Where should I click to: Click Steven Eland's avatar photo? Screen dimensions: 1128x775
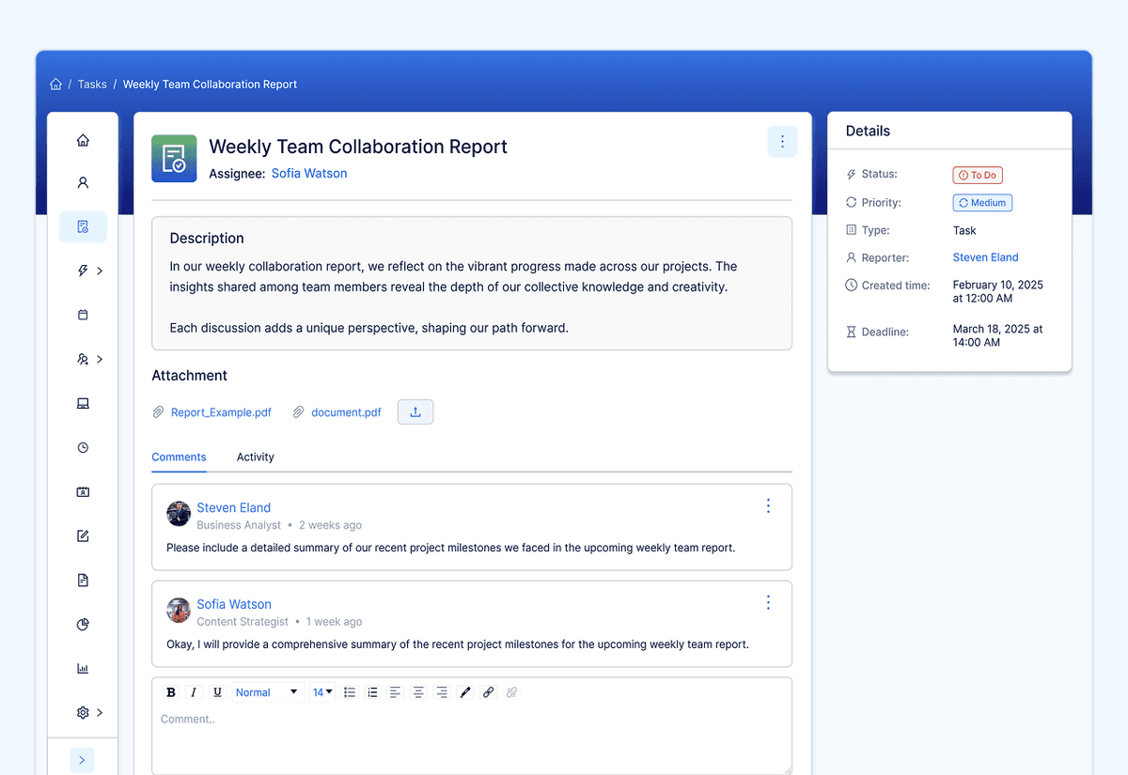click(x=179, y=514)
